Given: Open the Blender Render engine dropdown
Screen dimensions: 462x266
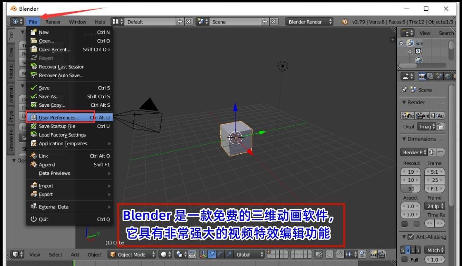Looking at the screenshot, I should click(310, 22).
